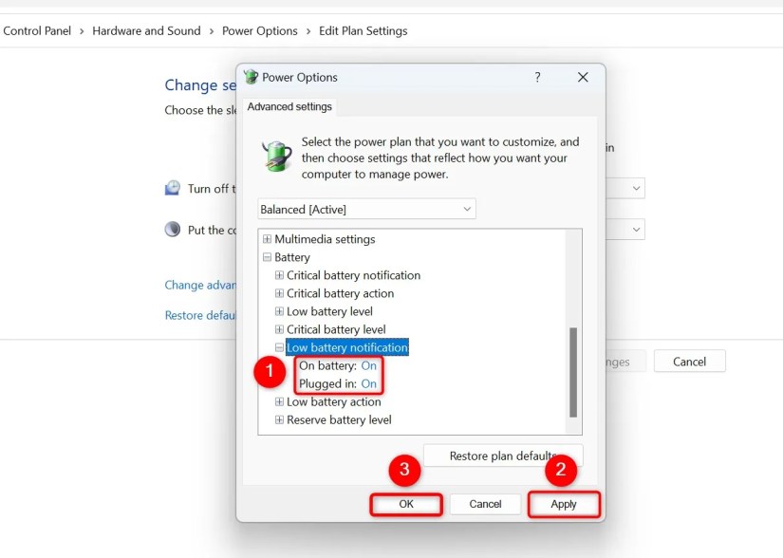The height and width of the screenshot is (558, 783).
Task: Open Power Options breadcrumb
Action: [260, 31]
